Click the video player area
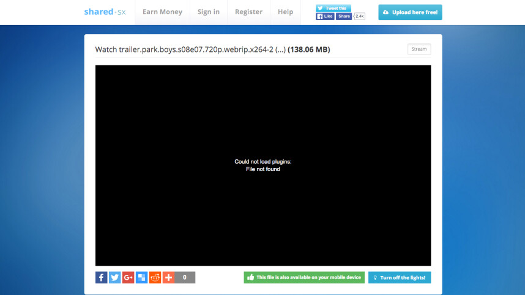Image resolution: width=525 pixels, height=295 pixels. pyautogui.click(x=263, y=166)
